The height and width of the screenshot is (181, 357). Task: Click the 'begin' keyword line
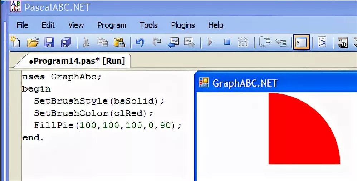coord(36,89)
